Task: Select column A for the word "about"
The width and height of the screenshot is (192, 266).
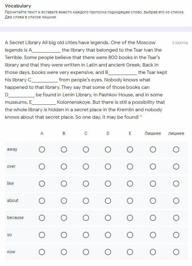Action: (x=42, y=201)
